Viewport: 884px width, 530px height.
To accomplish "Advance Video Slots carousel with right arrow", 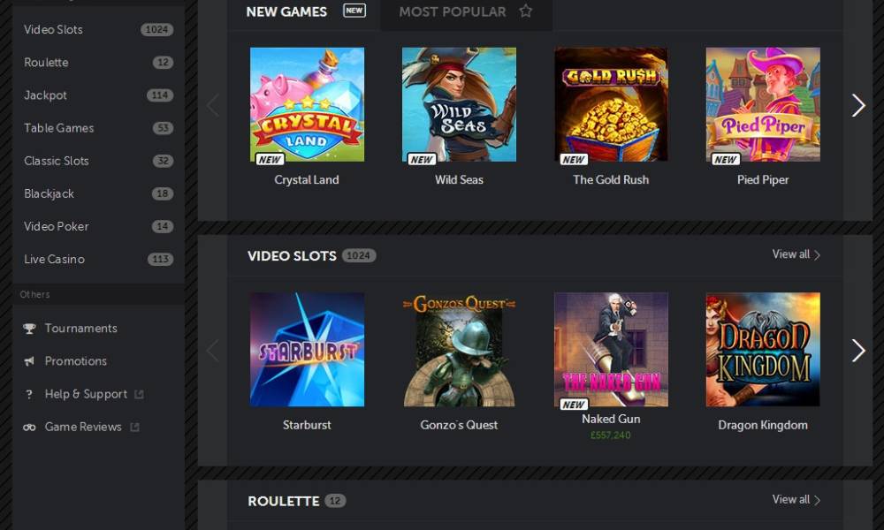I will coord(858,351).
